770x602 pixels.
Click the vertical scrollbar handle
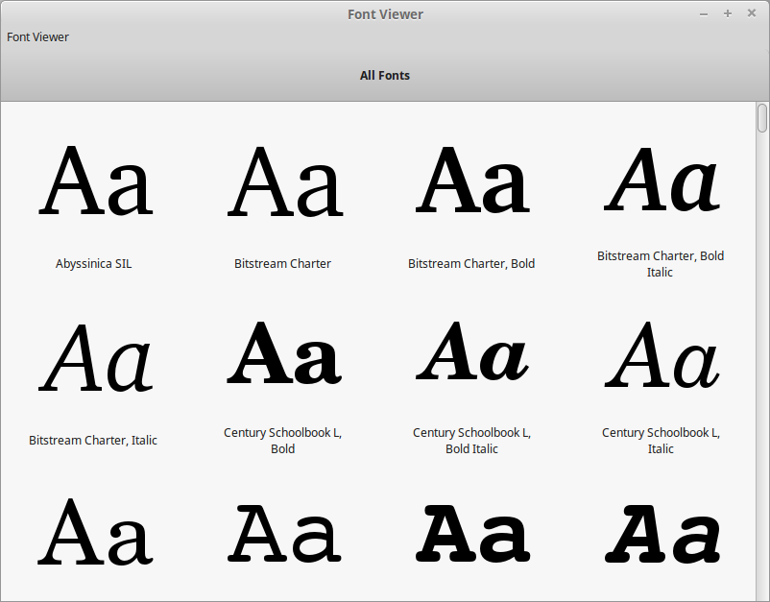click(x=762, y=118)
